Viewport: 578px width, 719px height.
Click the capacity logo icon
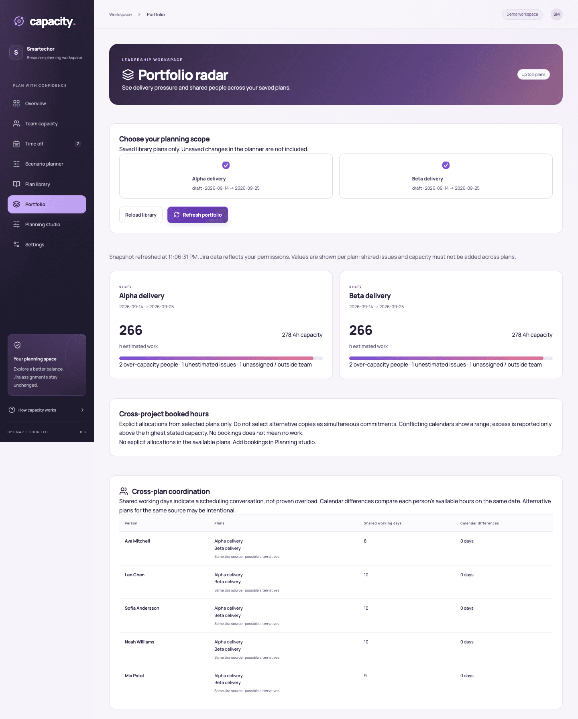(x=19, y=21)
